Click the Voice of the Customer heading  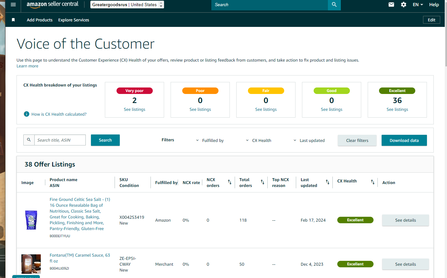[x=85, y=44]
